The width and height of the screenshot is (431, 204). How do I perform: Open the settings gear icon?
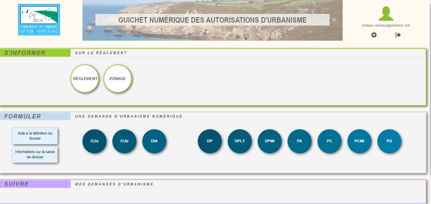click(374, 35)
